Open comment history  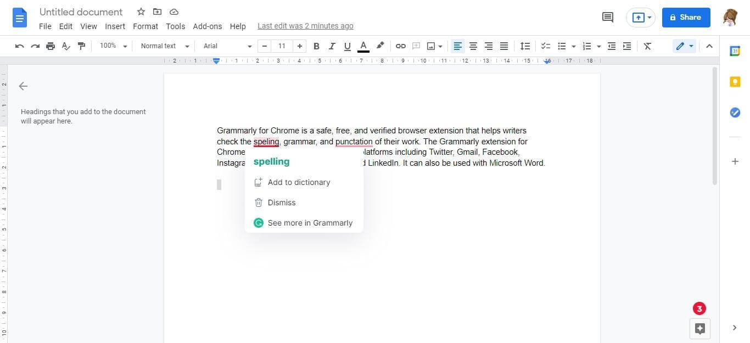[x=608, y=18]
